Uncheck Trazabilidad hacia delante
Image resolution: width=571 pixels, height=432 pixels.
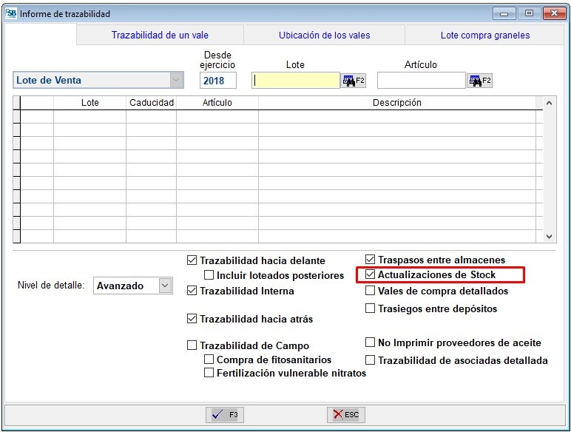click(x=192, y=260)
